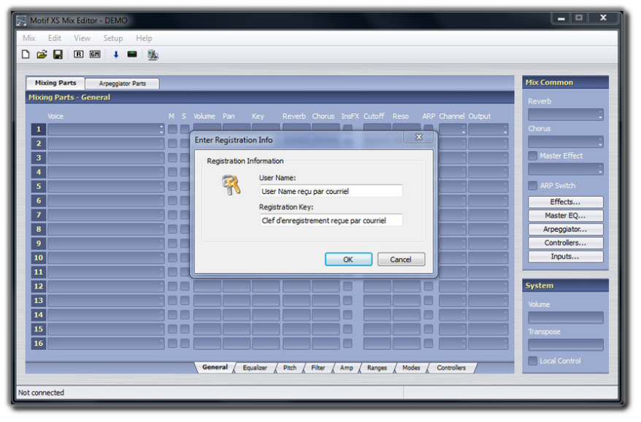Switch to the Modes bottom tab
Screen dimensions: 641x422
click(x=411, y=368)
